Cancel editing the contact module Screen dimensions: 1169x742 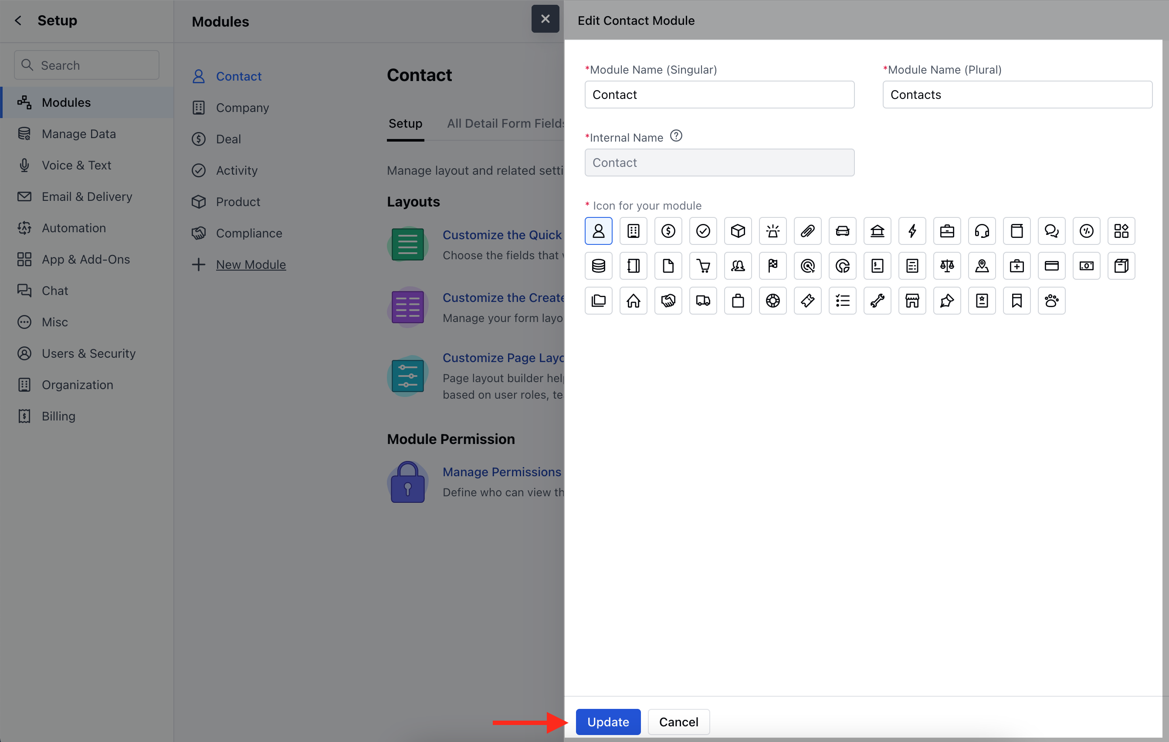click(x=678, y=722)
